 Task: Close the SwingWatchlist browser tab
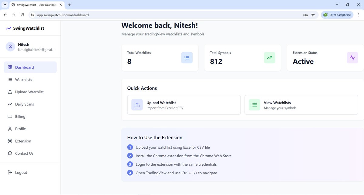pos(60,5)
